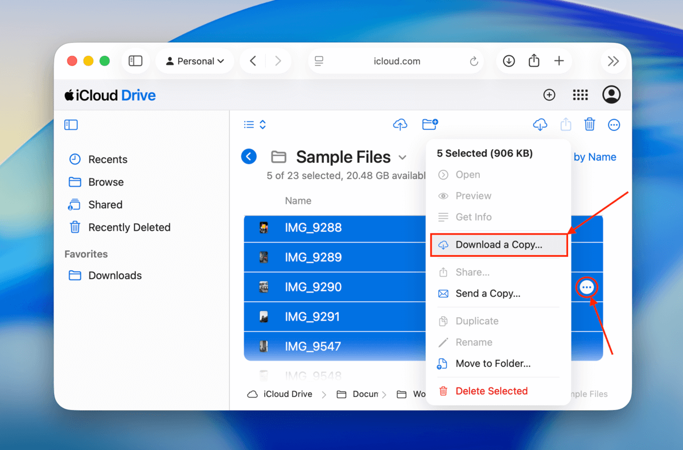Move selected files to trash icon
This screenshot has width=683, height=450.
[x=590, y=124]
